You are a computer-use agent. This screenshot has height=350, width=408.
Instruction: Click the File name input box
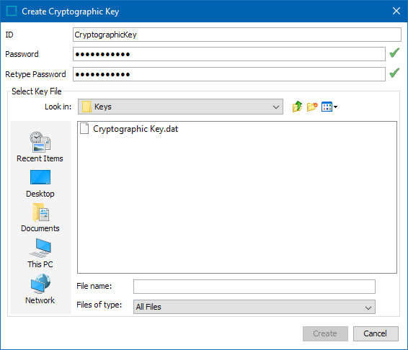tap(254, 287)
